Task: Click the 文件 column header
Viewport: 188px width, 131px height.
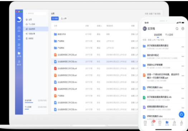Action: pos(56,26)
